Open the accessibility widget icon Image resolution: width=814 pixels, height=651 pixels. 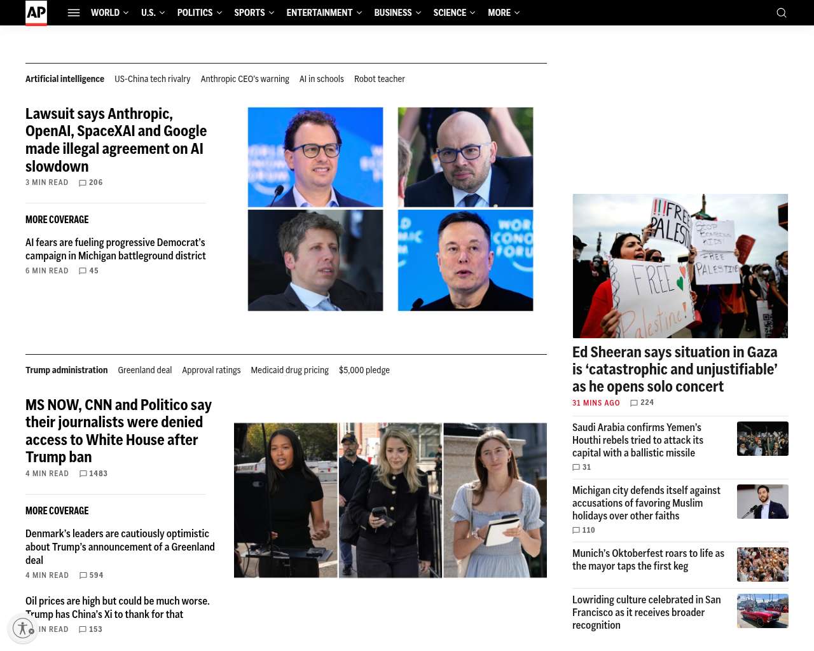pos(24,628)
